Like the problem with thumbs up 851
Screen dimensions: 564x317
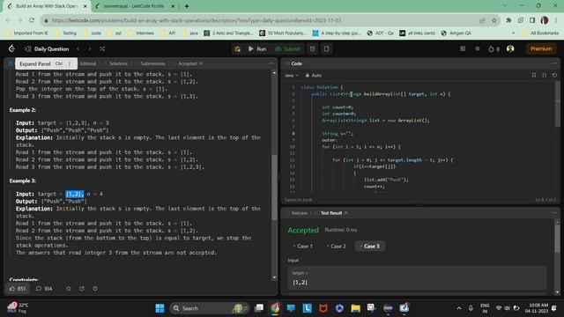(18, 289)
